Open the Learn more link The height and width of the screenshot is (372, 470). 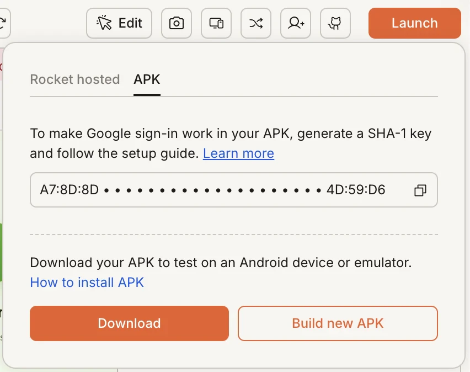[x=238, y=153]
